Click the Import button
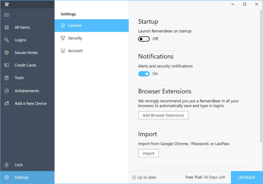 pyautogui.click(x=148, y=153)
